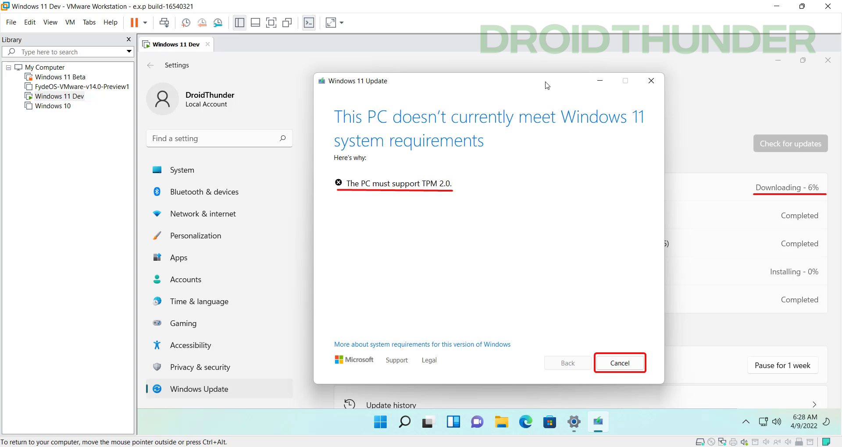The height and width of the screenshot is (447, 842).
Task: Open Privacy & security settings
Action: pyautogui.click(x=219, y=367)
